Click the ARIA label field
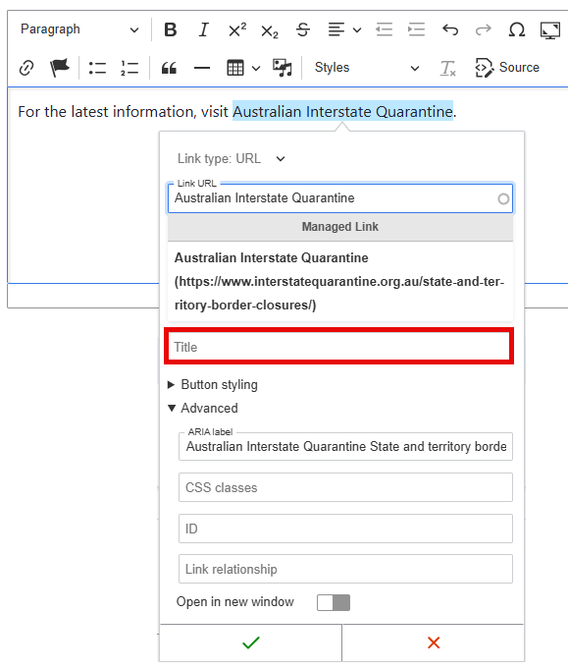The width and height of the screenshot is (568, 669). point(345,446)
